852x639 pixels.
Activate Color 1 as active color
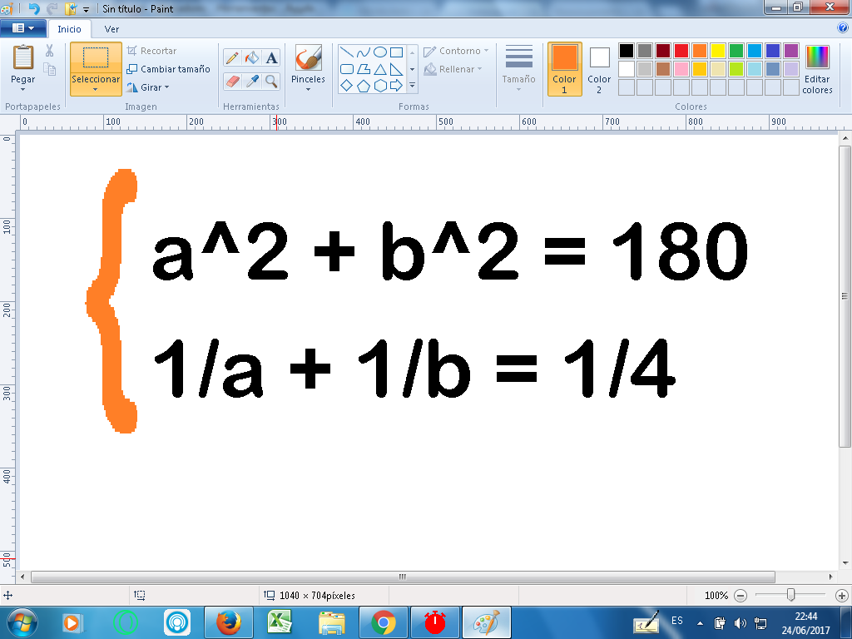[x=564, y=68]
